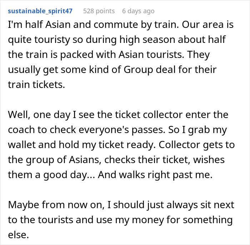Click the first paragraph about commuting by train

tap(121, 54)
